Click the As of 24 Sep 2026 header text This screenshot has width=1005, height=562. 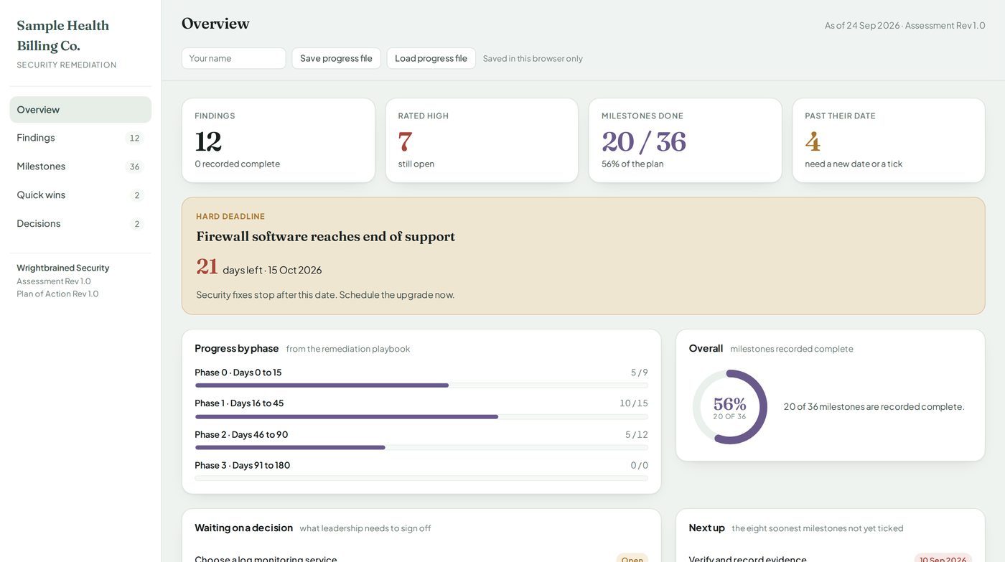pyautogui.click(x=905, y=25)
